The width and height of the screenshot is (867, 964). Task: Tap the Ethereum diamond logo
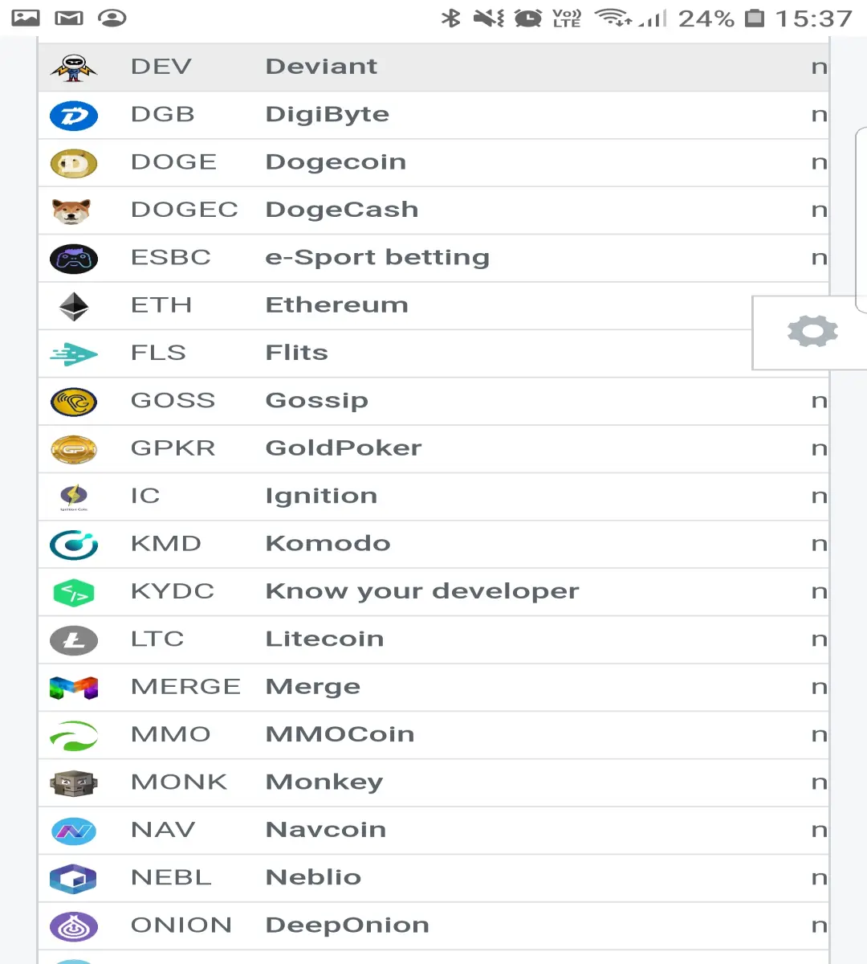(74, 306)
